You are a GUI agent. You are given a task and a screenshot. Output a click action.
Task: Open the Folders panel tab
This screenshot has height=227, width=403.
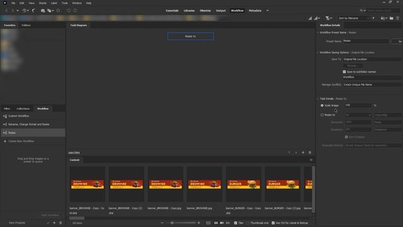point(26,25)
